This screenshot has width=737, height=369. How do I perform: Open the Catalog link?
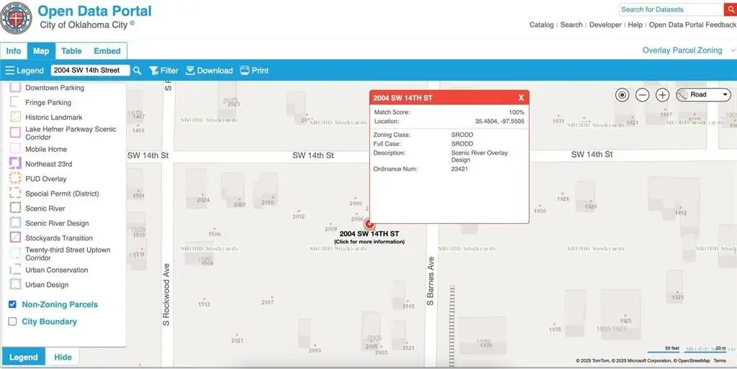(541, 24)
